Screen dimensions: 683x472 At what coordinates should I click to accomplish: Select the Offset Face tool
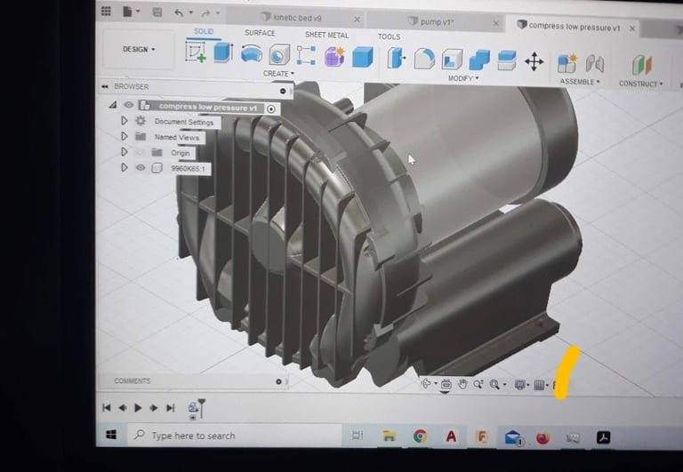507,60
